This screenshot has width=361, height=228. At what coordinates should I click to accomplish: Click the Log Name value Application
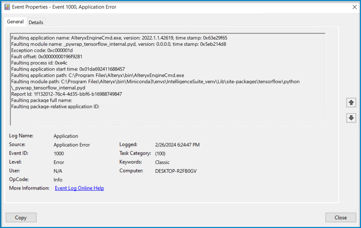pos(66,136)
